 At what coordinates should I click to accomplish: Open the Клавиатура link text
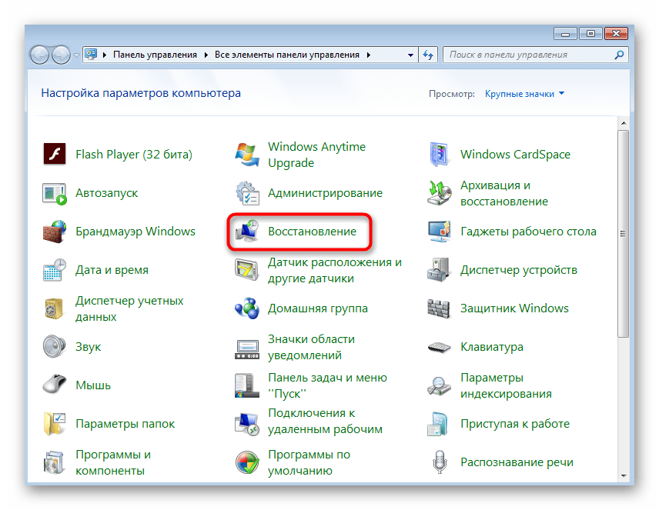(492, 347)
